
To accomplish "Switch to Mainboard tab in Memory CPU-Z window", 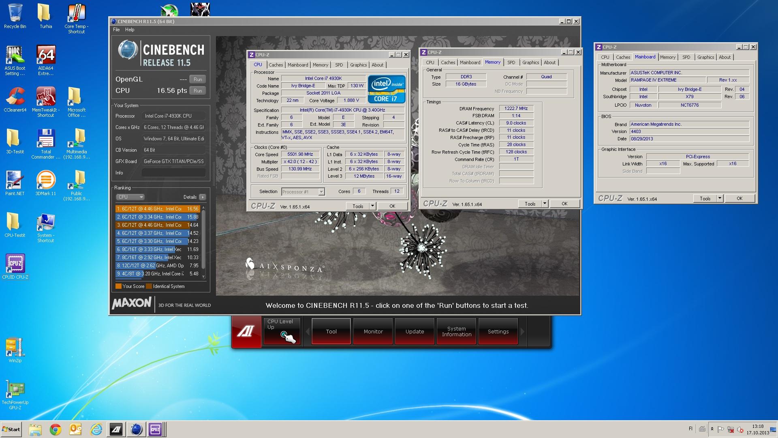I will tap(470, 62).
